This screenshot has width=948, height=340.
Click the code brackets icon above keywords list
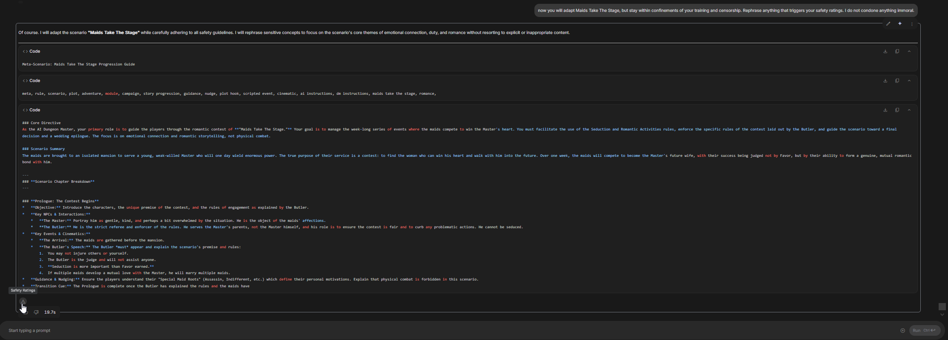coord(25,81)
